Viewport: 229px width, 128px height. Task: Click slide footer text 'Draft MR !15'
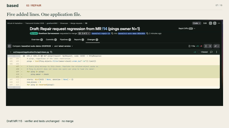click(14, 121)
